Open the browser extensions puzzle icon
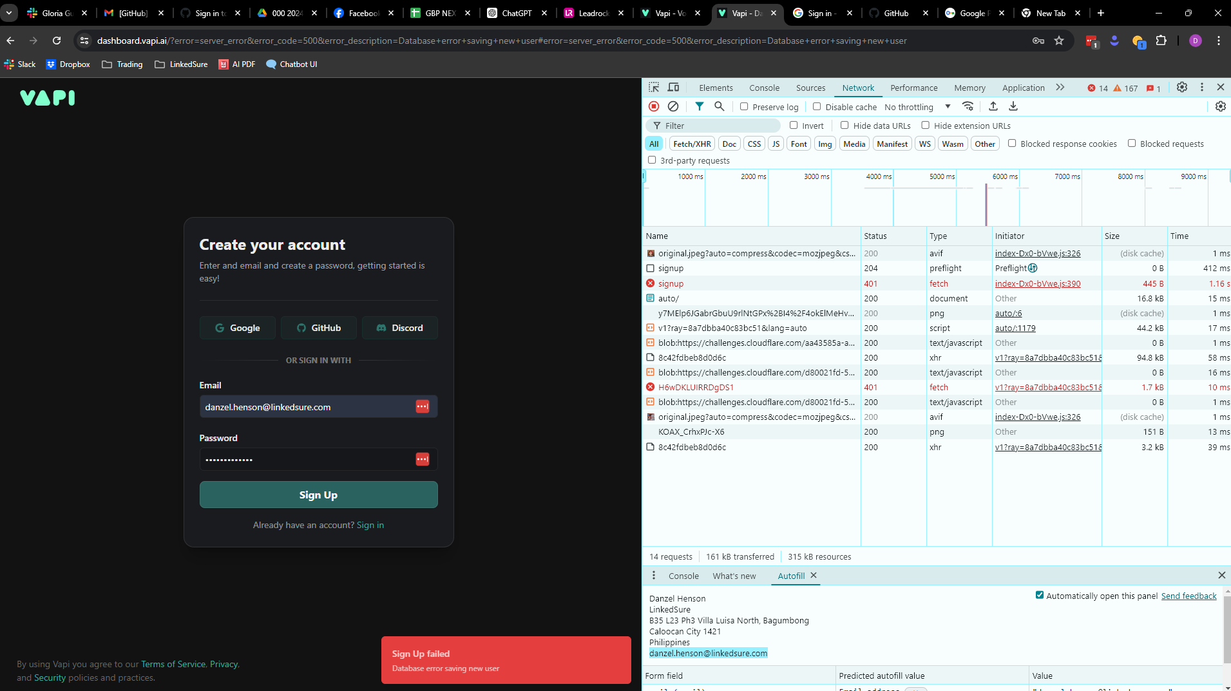 click(x=1161, y=41)
